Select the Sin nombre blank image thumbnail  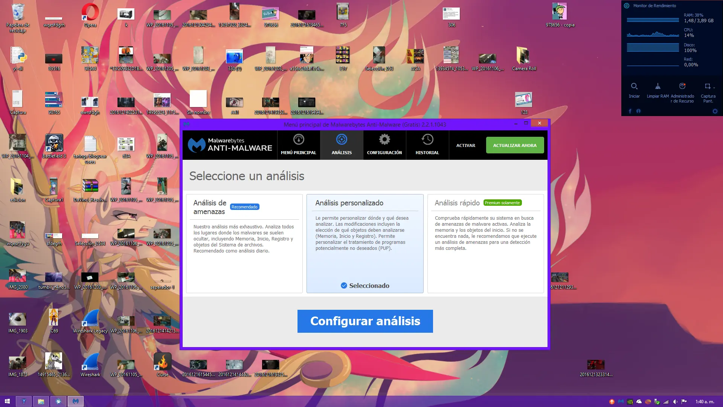(x=198, y=103)
